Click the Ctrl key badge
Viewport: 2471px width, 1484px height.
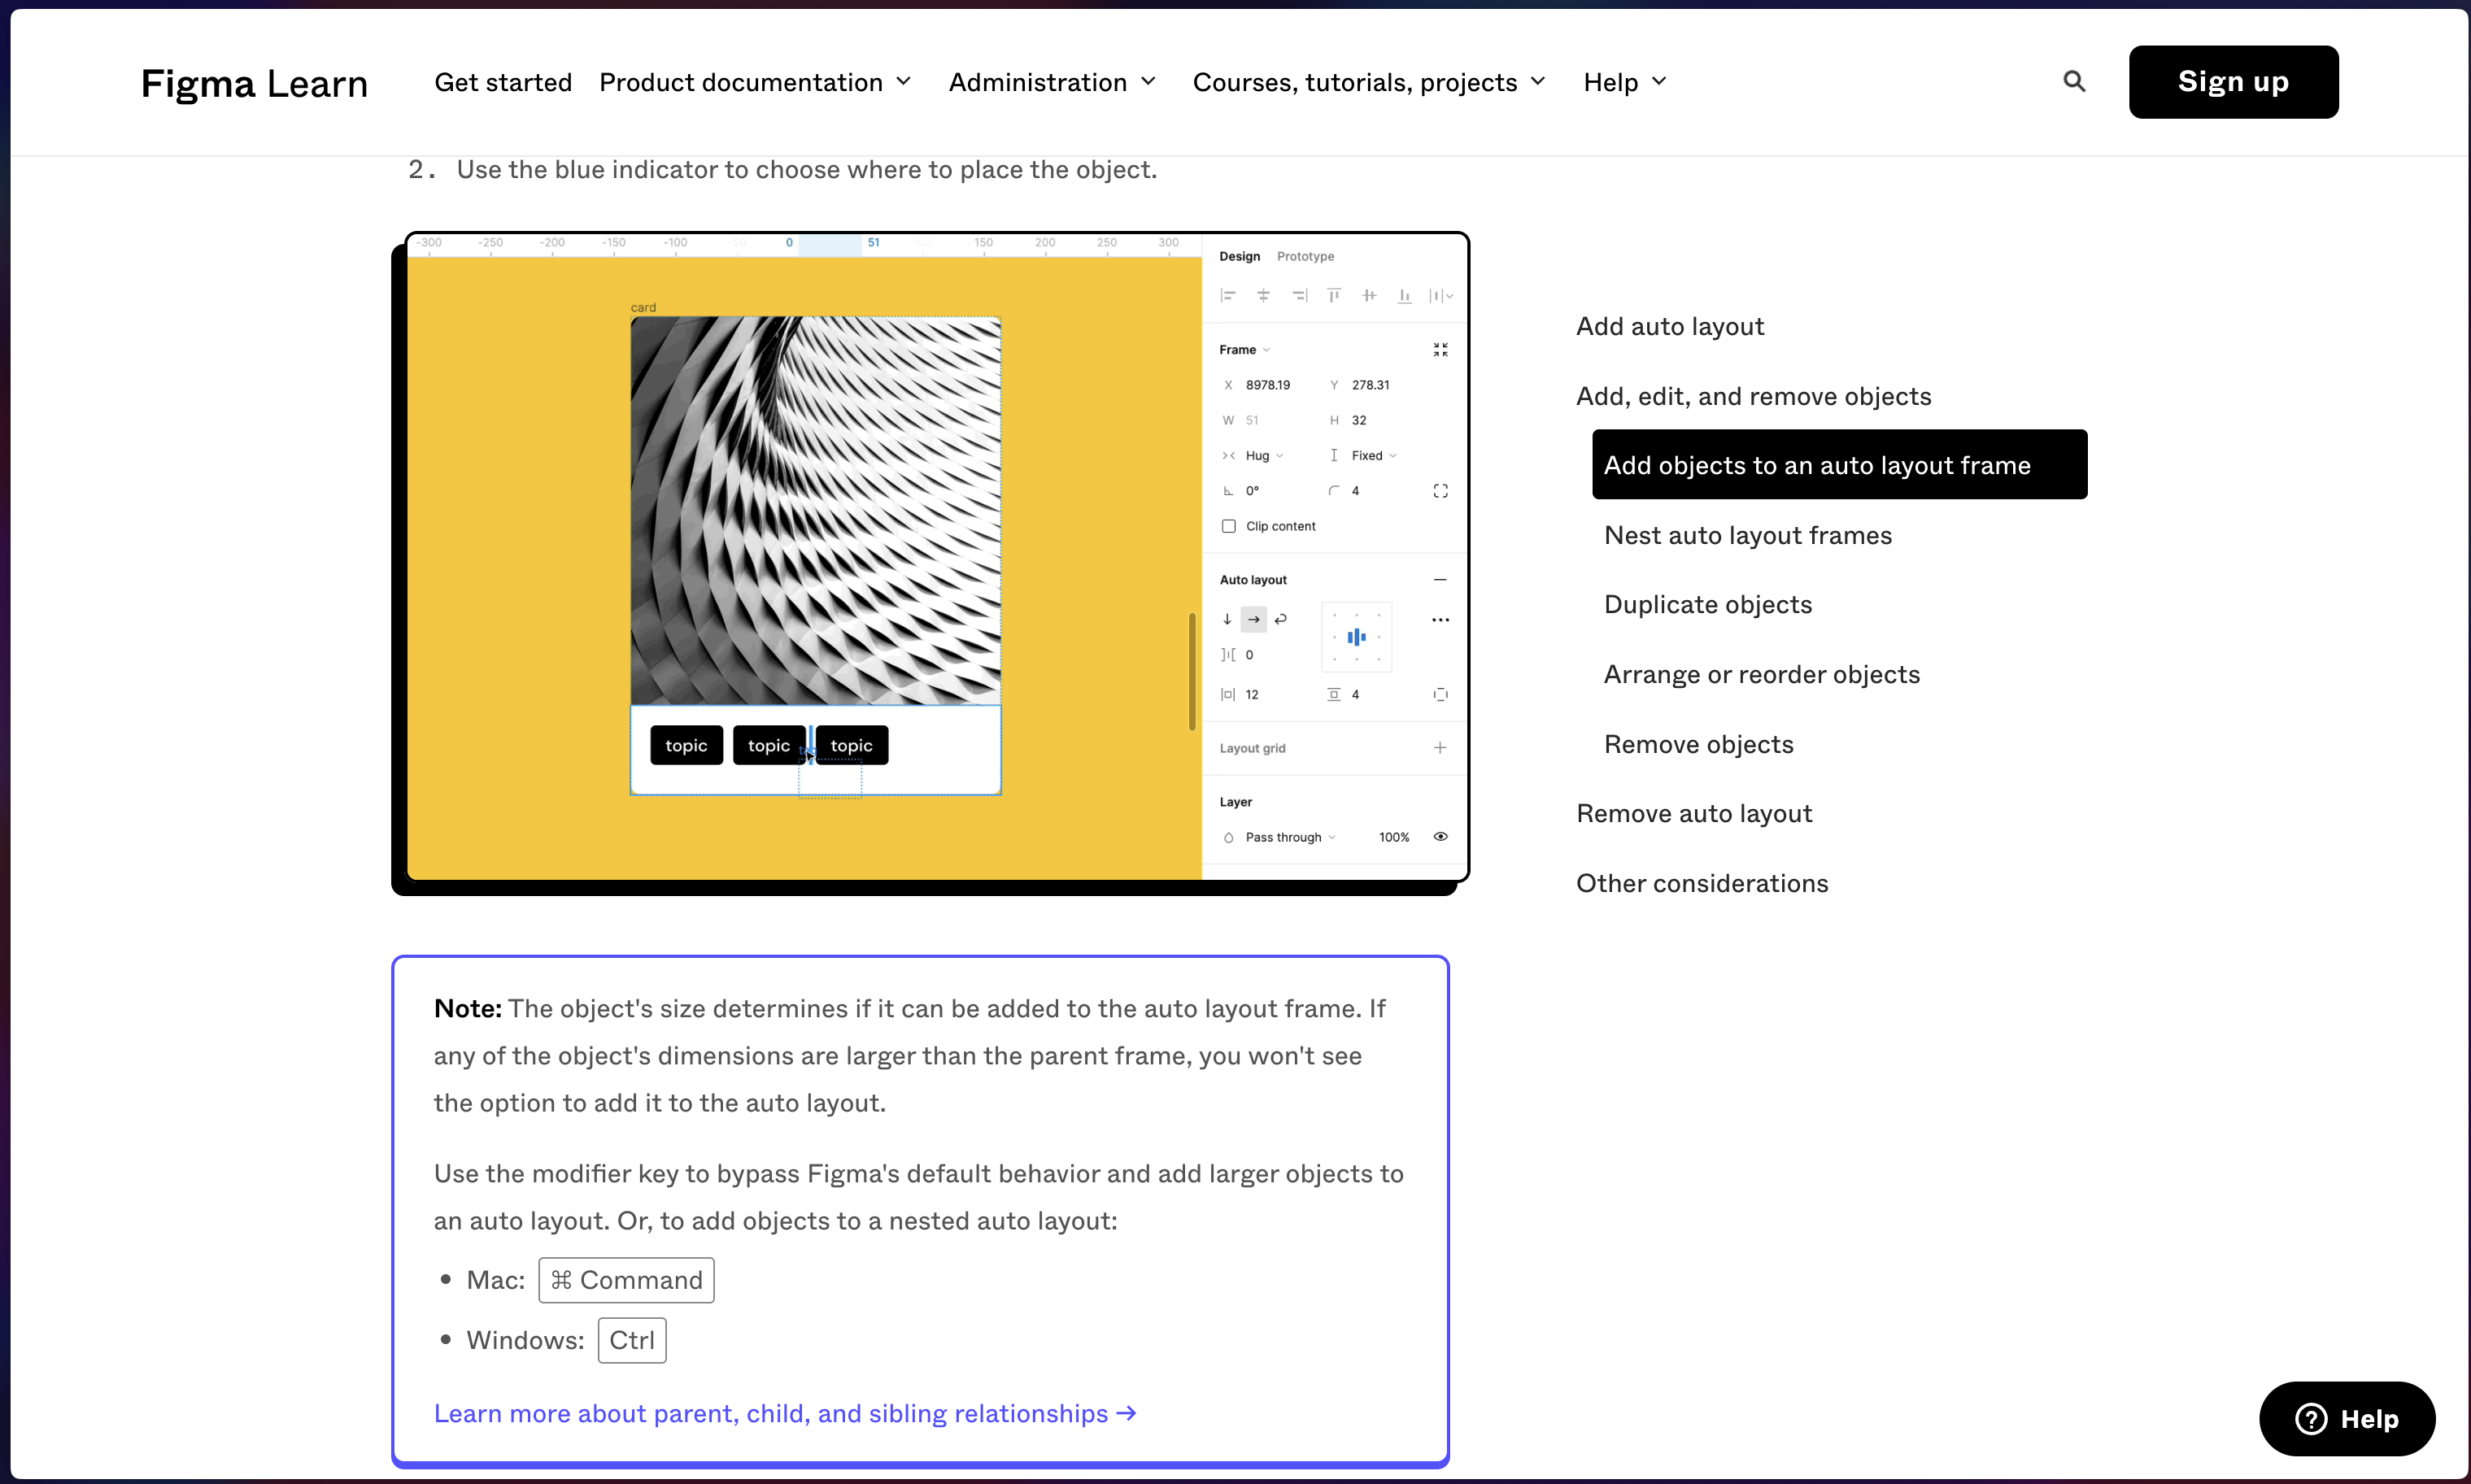[x=631, y=1340]
